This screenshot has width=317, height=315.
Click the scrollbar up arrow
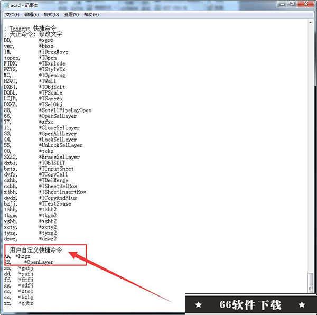(310, 22)
